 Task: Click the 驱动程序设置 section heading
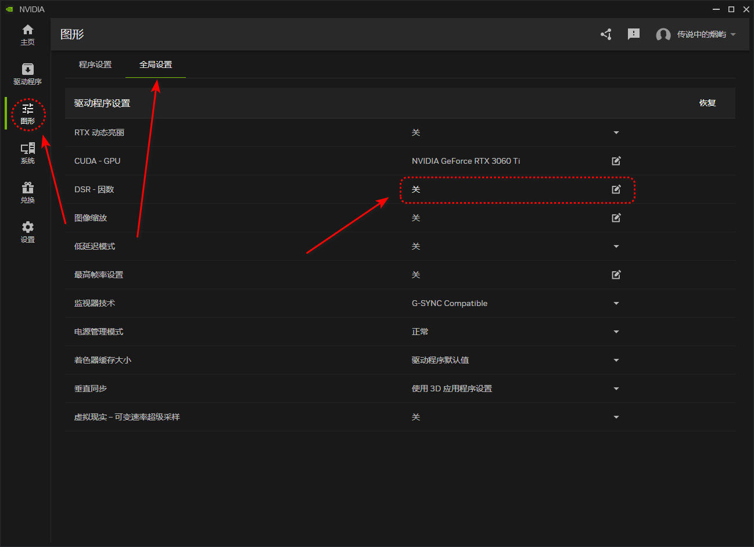102,103
